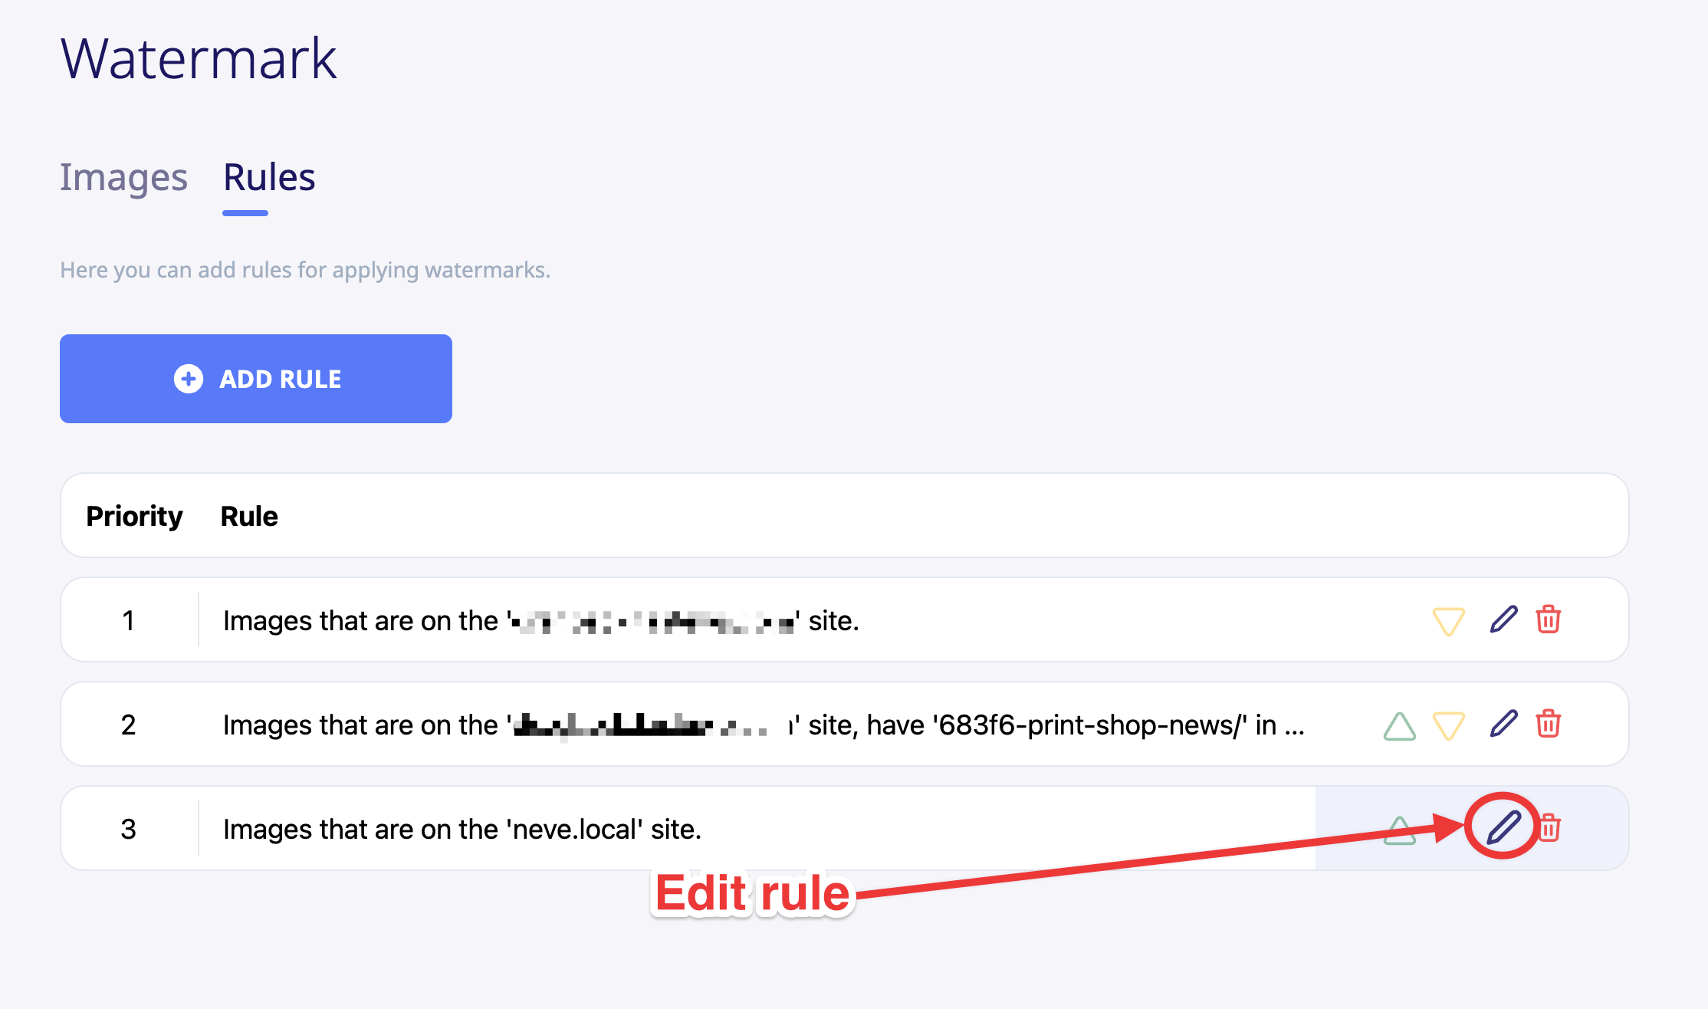Switch to the Images tab
Viewport: 1708px width, 1009px height.
pos(123,178)
